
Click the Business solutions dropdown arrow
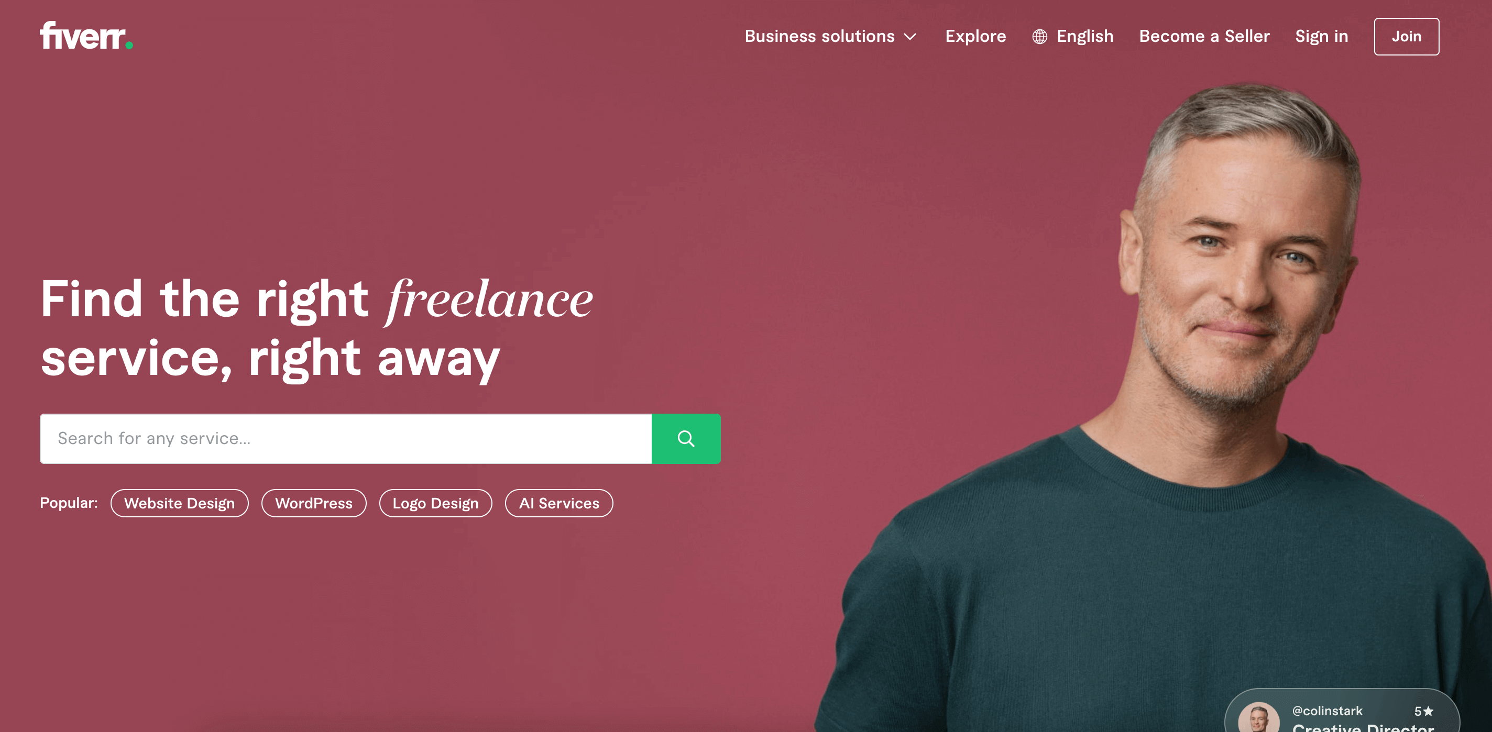click(910, 36)
